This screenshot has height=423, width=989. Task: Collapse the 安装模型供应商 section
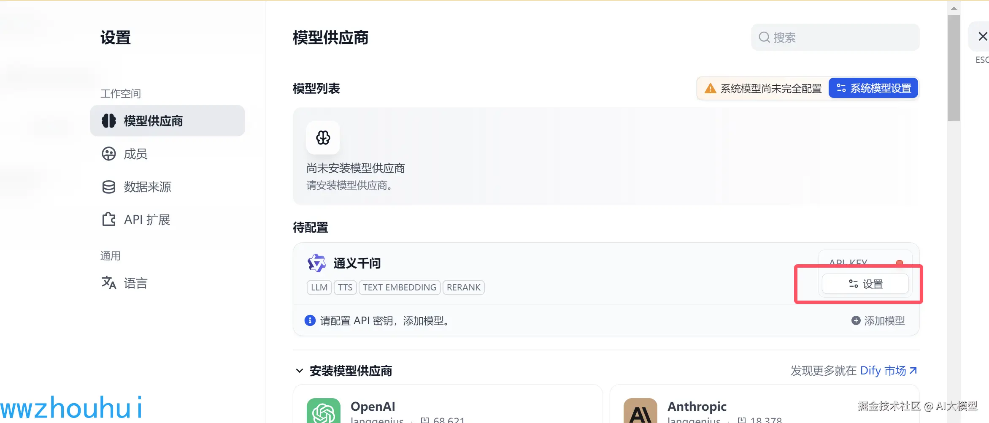click(x=299, y=371)
